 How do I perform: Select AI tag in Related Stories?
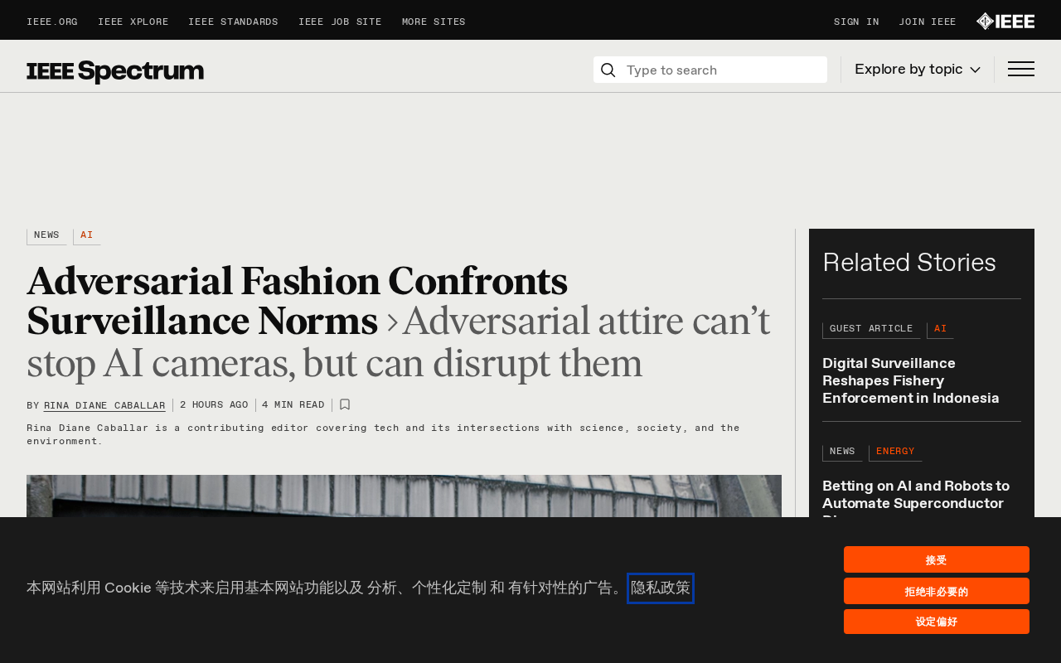click(x=940, y=330)
